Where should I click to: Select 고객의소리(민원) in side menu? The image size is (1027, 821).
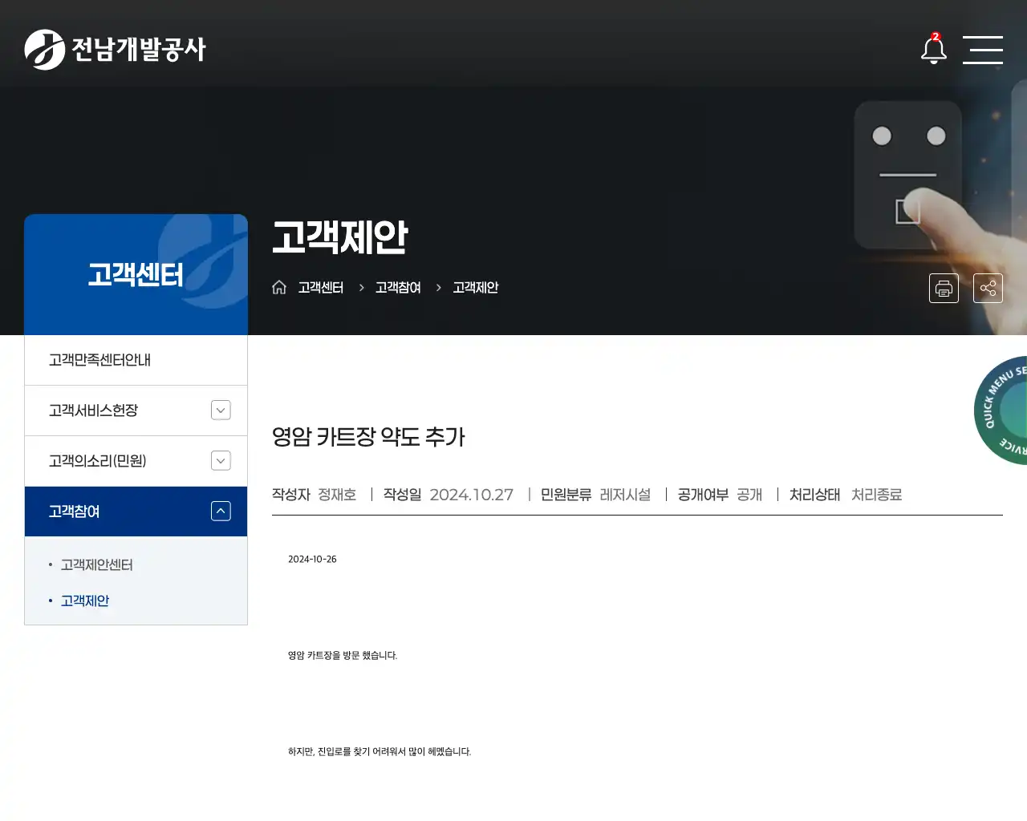click(x=97, y=461)
